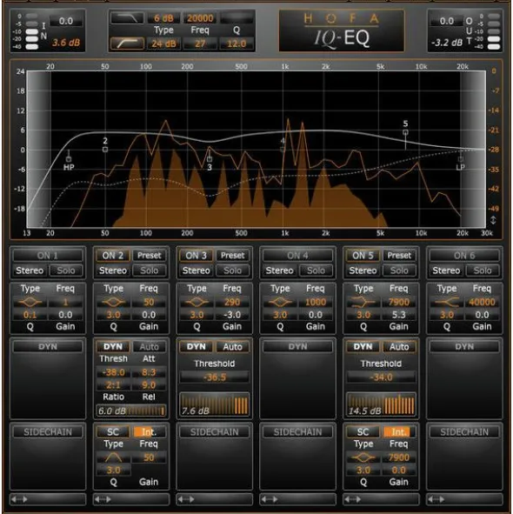Change band 1 Stereo channel mode

(30, 270)
